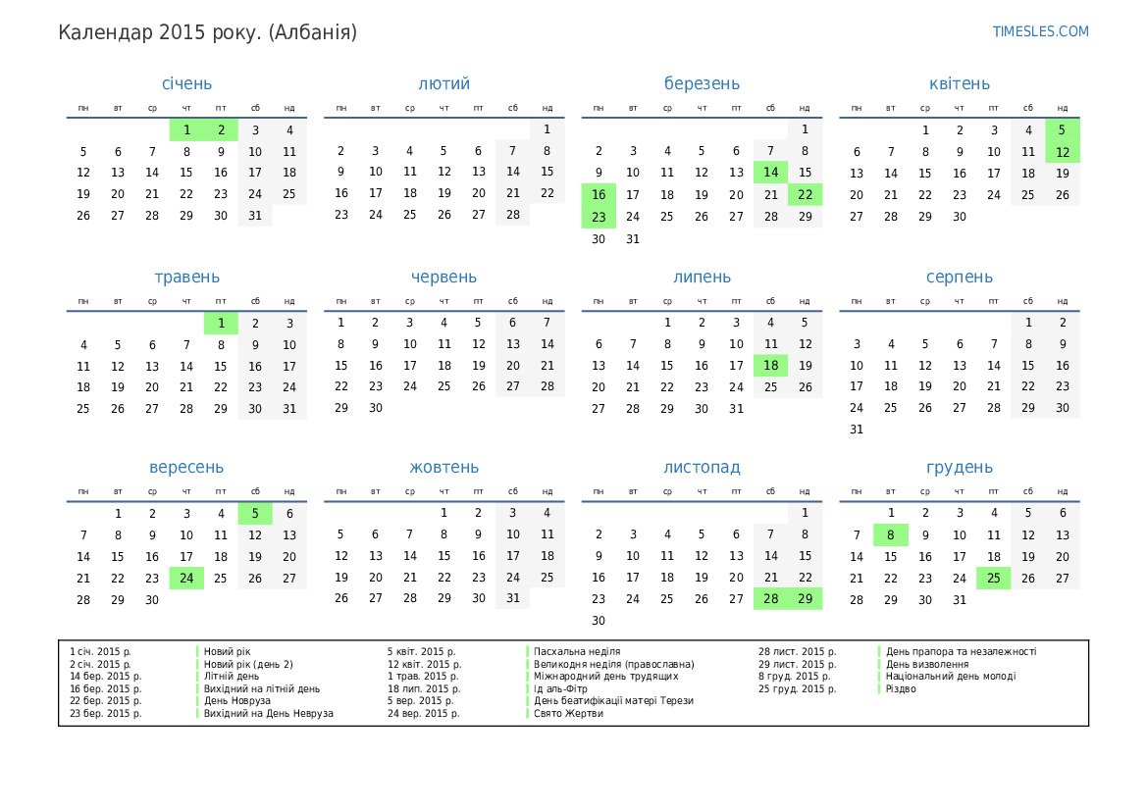Screen dimensions: 1147x811
Task: Click day 31 in серпень
Action: tap(857, 430)
